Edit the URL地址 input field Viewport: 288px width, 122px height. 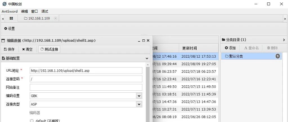coord(86,71)
